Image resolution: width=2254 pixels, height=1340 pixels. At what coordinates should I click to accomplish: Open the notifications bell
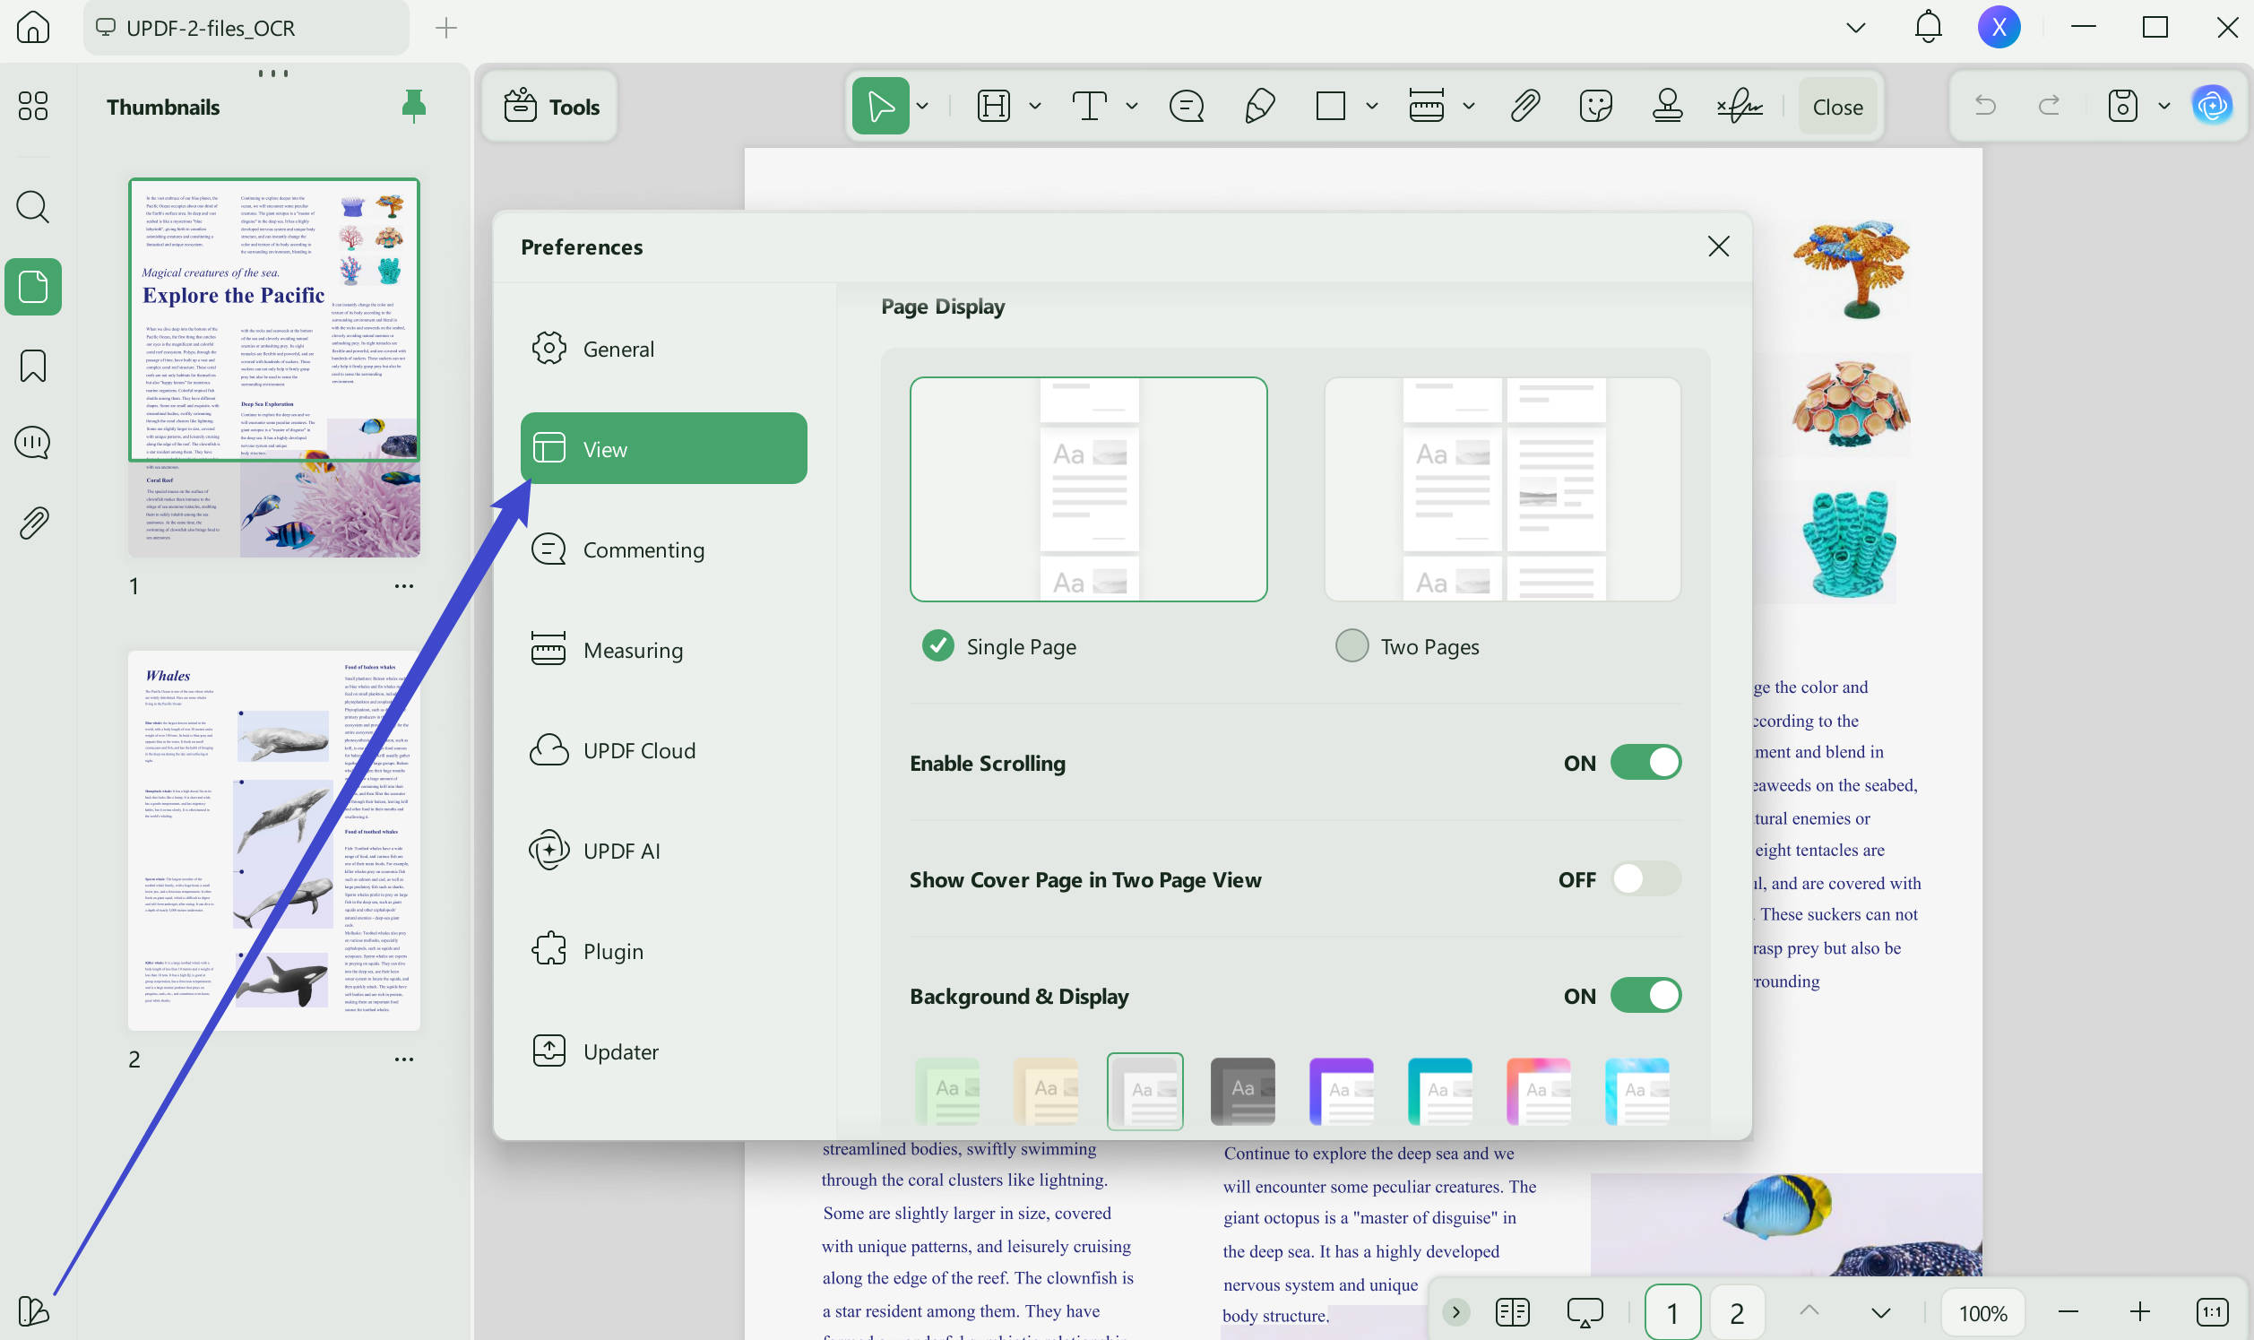(1928, 27)
